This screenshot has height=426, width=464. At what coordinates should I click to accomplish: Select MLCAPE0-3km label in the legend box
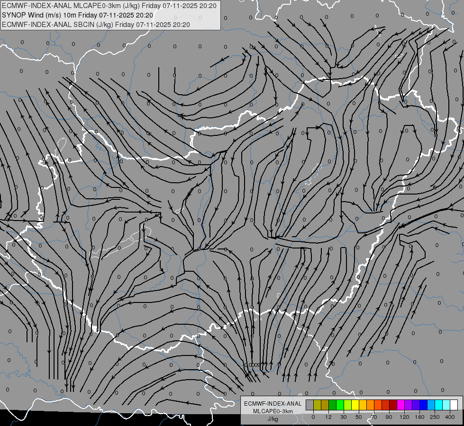coord(273,411)
